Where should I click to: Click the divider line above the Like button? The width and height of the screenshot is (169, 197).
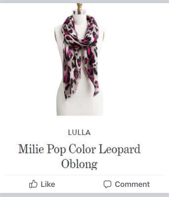click(84, 175)
